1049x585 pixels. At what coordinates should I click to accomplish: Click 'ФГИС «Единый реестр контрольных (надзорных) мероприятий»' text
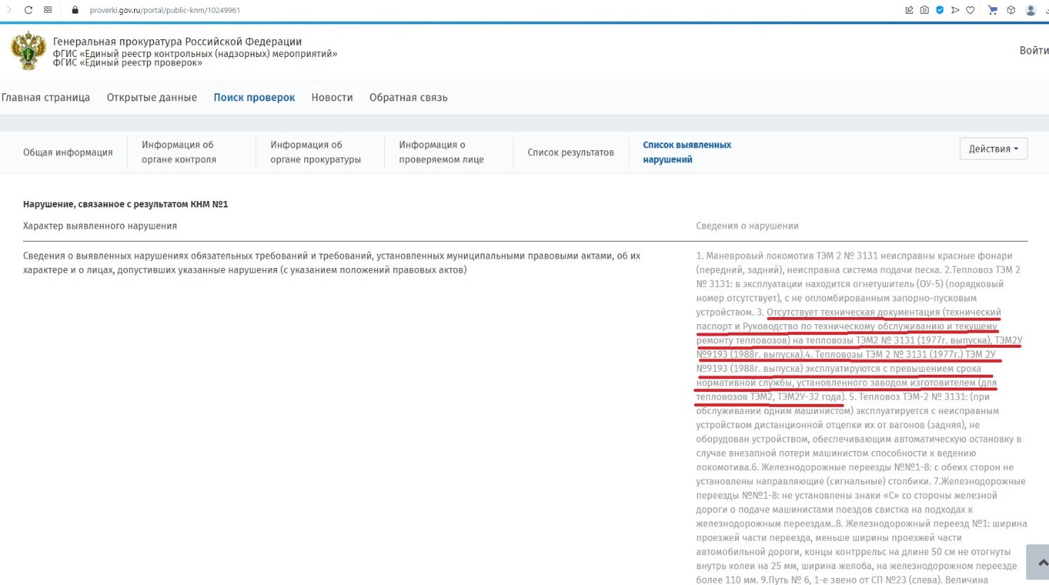point(195,53)
